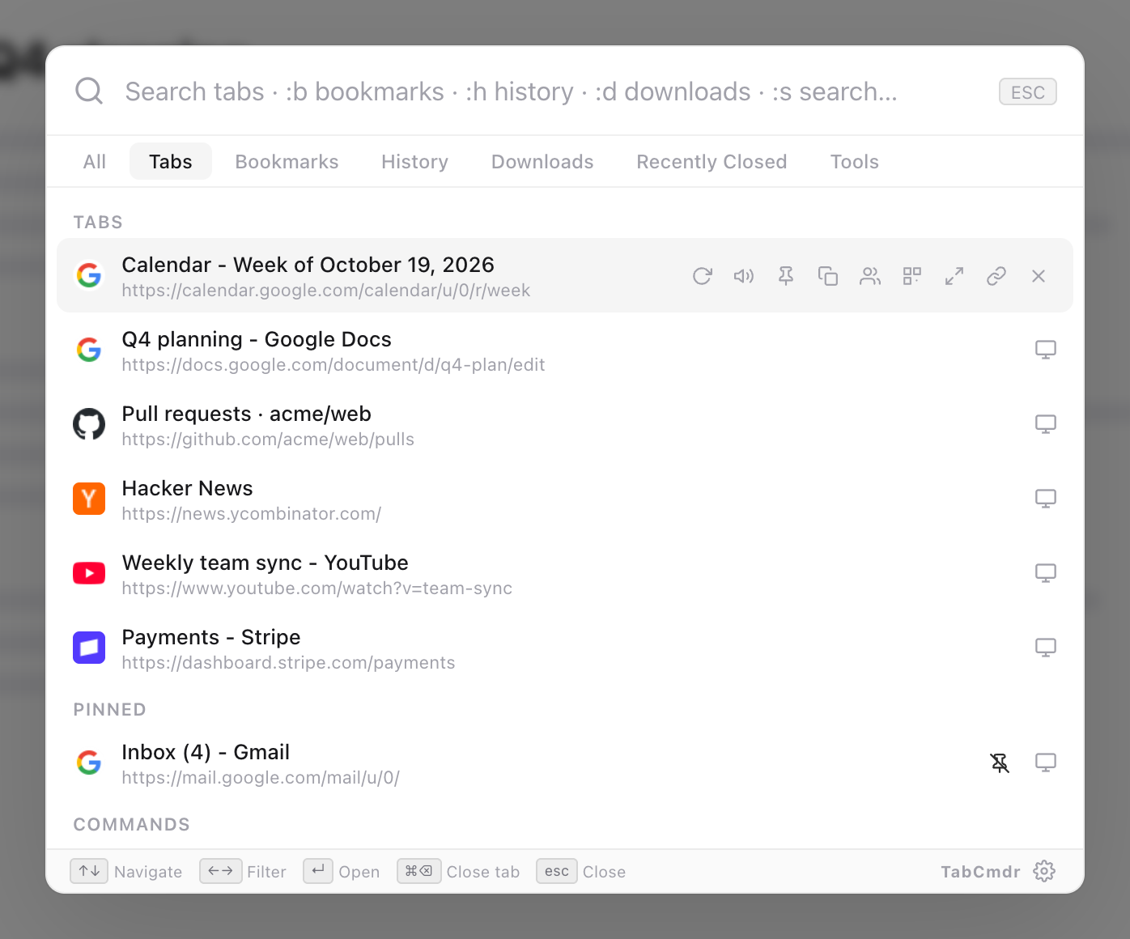Click the expand arrows icon on Calendar row
Image resolution: width=1130 pixels, height=939 pixels.
point(954,276)
